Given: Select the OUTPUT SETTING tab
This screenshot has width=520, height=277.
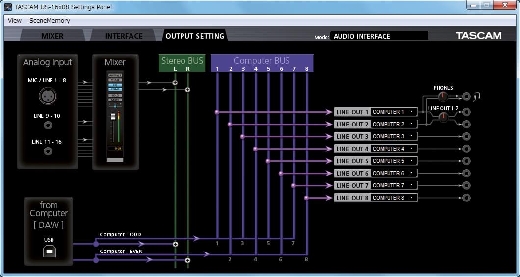Looking at the screenshot, I should [x=195, y=36].
